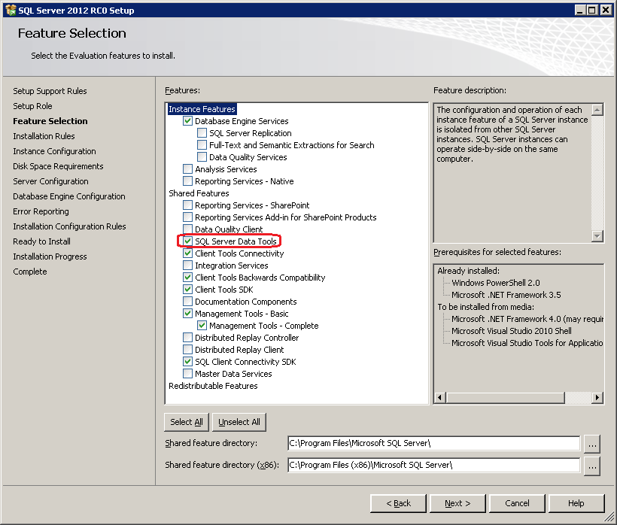The image size is (617, 525).
Task: Browse for the shared feature directory
Action: pos(592,444)
